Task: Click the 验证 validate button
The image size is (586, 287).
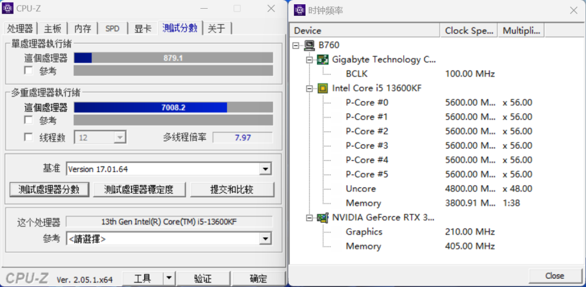Action: [x=203, y=278]
